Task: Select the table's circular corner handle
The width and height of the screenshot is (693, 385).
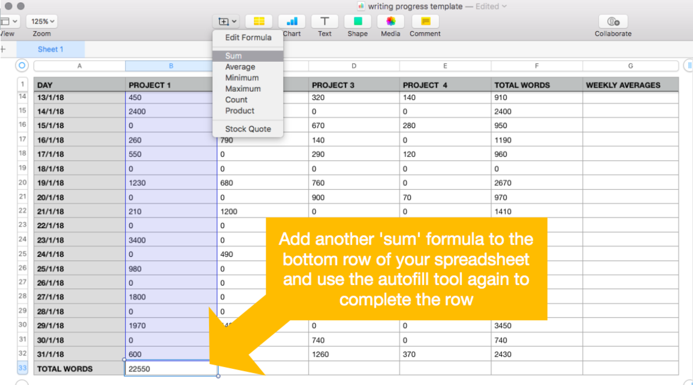Action: 22,65
